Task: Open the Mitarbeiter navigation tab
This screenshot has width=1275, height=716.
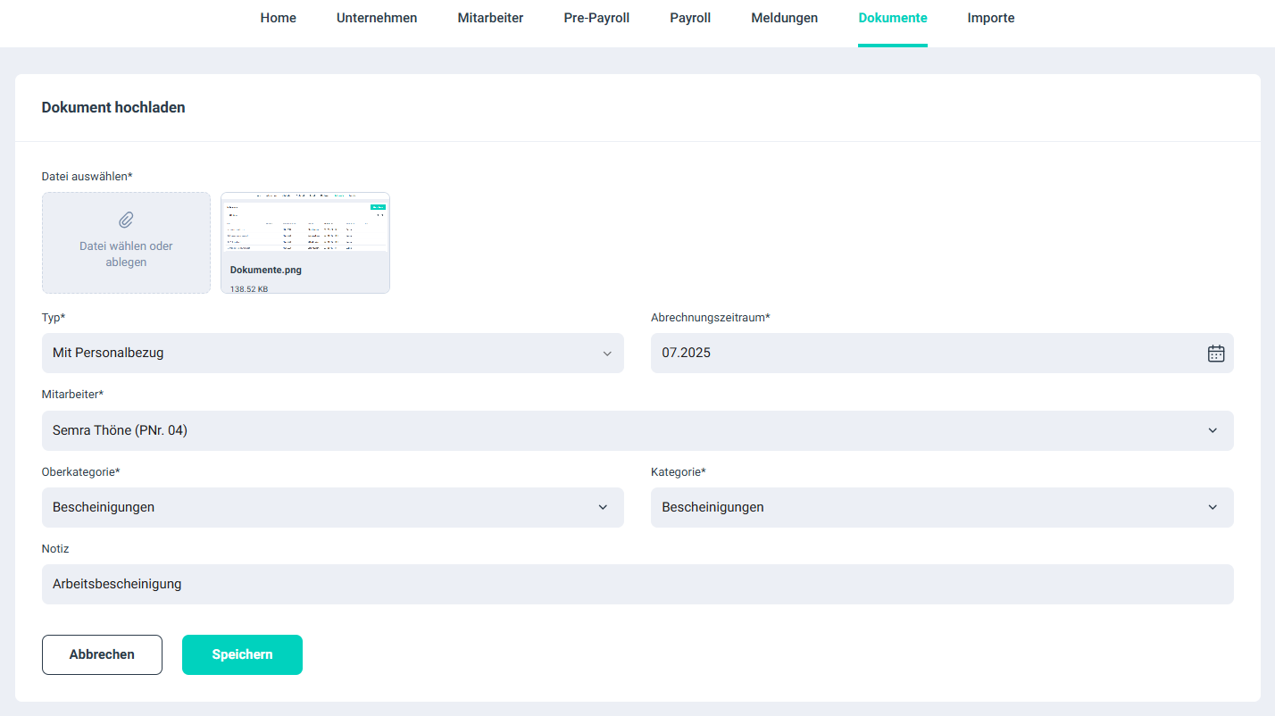Action: point(490,18)
